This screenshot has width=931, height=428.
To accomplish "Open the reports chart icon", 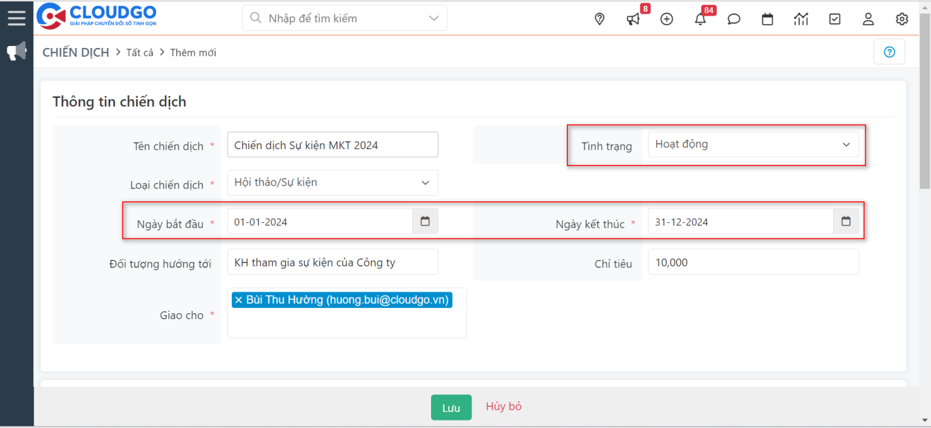I will pyautogui.click(x=801, y=19).
